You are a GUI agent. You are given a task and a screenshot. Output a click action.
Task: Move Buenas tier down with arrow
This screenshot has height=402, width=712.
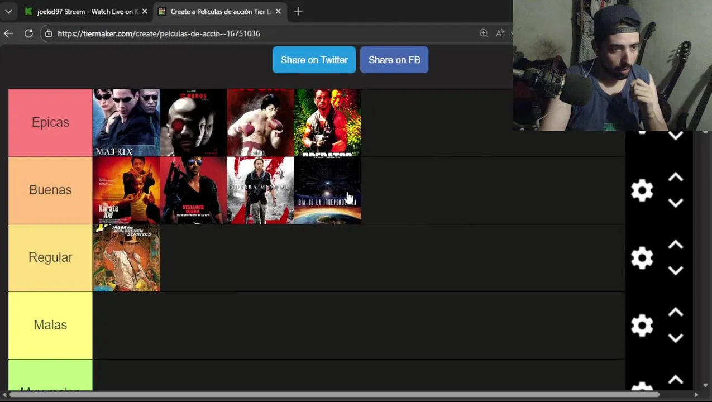[676, 203]
